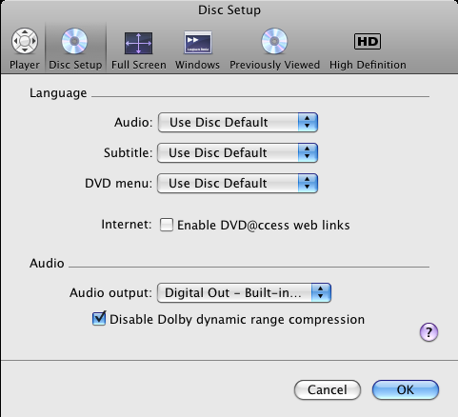Click the Player tab label
The image size is (458, 417).
pyautogui.click(x=25, y=65)
